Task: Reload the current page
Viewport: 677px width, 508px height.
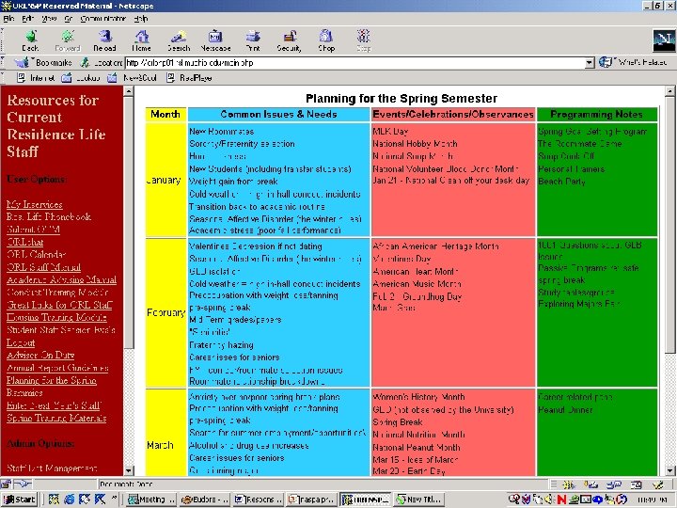Action: pos(104,41)
